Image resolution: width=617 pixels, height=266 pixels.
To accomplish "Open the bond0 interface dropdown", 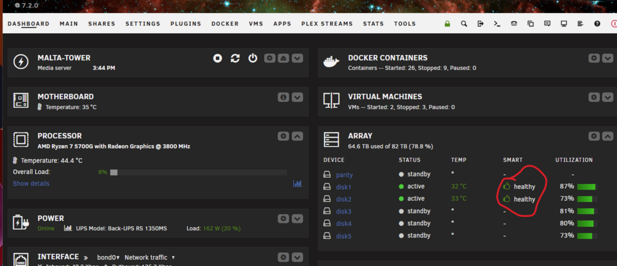I will pos(109,257).
